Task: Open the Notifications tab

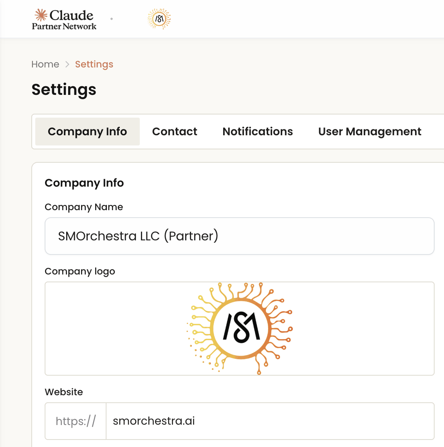Action: (x=258, y=131)
